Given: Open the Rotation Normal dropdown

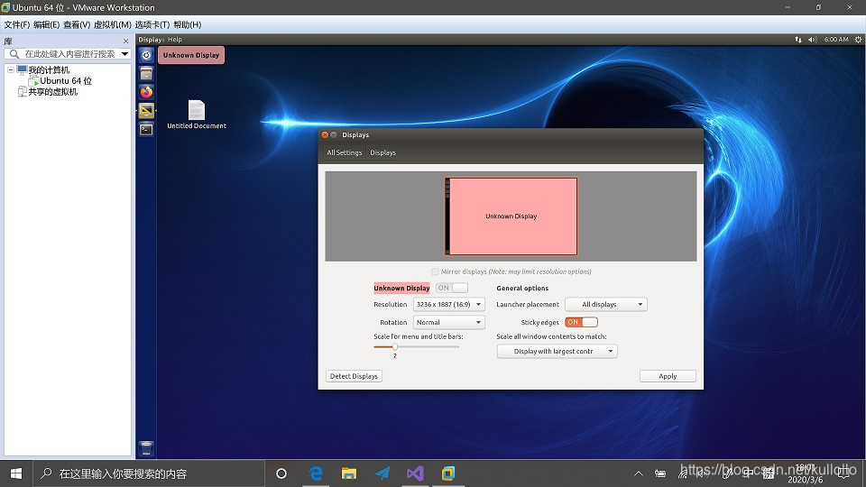Looking at the screenshot, I should [449, 323].
